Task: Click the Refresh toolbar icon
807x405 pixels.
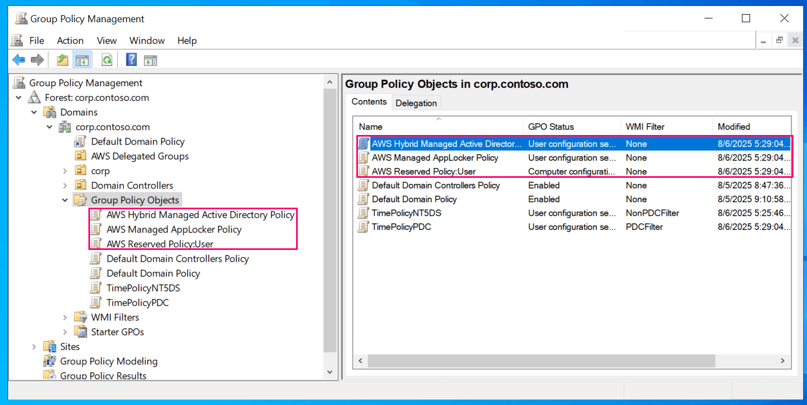Action: pyautogui.click(x=107, y=60)
